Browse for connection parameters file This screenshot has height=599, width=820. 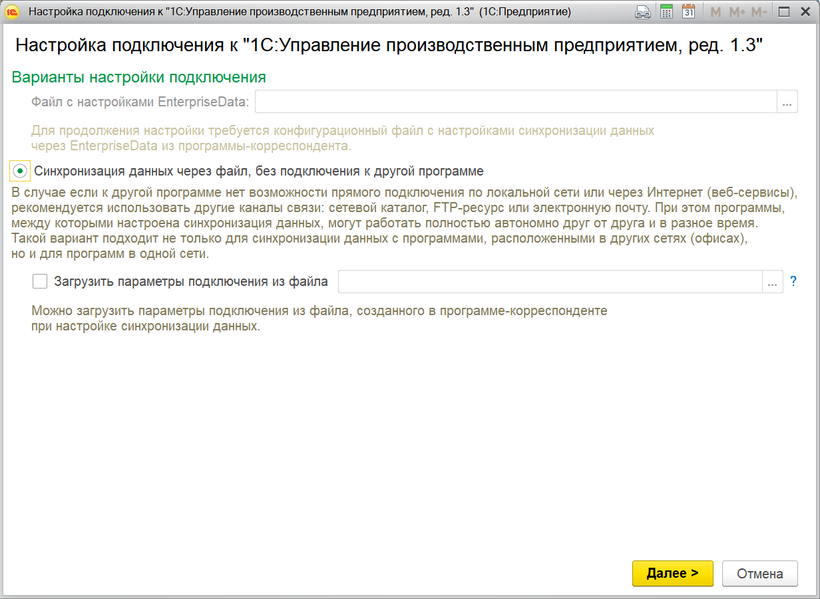click(773, 282)
